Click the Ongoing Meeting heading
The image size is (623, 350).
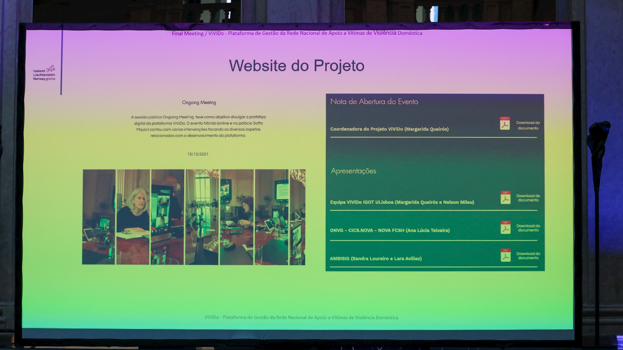coord(199,102)
